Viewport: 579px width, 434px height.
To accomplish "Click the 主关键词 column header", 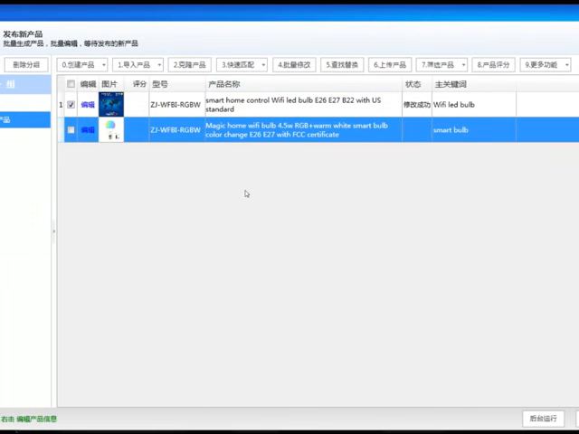I will (x=474, y=84).
